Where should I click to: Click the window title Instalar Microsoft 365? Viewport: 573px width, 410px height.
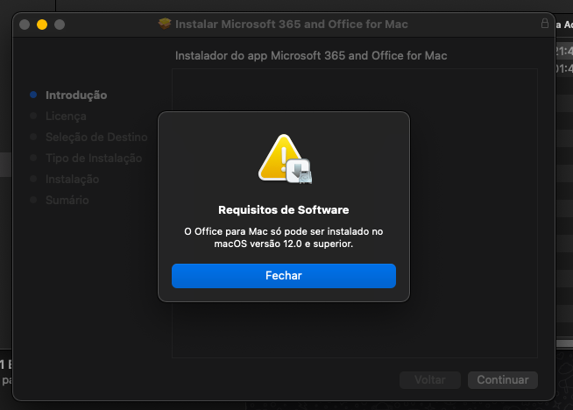point(292,25)
